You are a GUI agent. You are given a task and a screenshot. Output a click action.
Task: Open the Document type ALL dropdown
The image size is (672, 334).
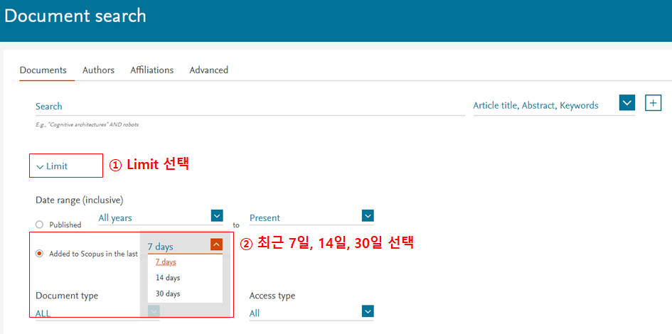coord(154,311)
